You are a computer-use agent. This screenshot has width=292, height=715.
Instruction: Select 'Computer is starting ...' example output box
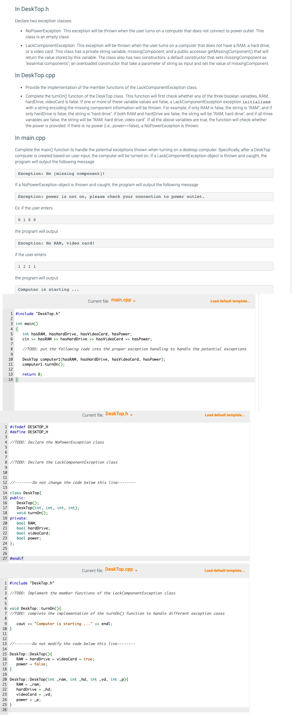144,289
